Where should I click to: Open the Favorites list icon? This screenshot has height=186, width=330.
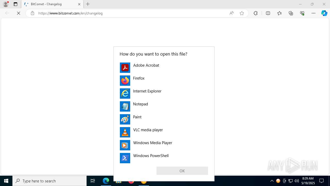coord(279,13)
